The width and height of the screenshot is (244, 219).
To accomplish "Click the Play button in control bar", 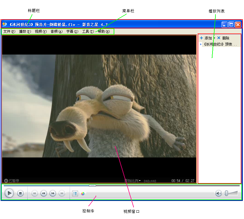I will (9, 193).
